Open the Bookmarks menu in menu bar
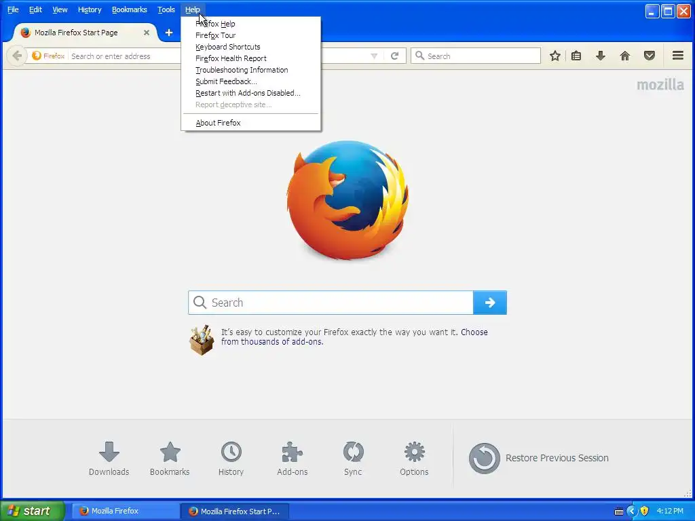This screenshot has width=695, height=521. tap(130, 9)
